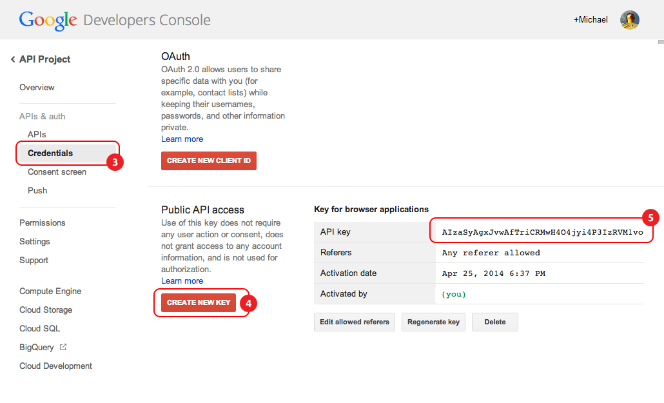The height and width of the screenshot is (403, 664).
Task: Open the Overview page
Action: pos(37,88)
